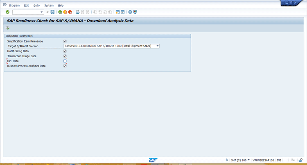Restore down the SAP window
This screenshot has height=165, width=307.
[x=291, y=2]
